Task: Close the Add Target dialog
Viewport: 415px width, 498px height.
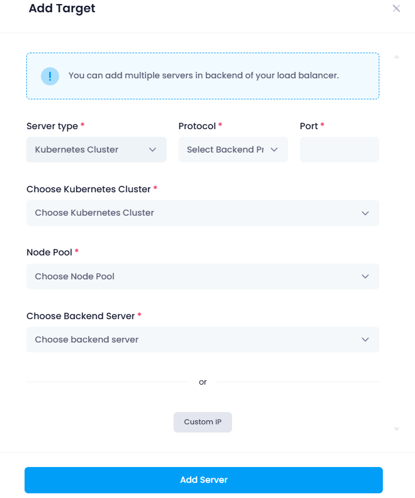Action: [396, 8]
